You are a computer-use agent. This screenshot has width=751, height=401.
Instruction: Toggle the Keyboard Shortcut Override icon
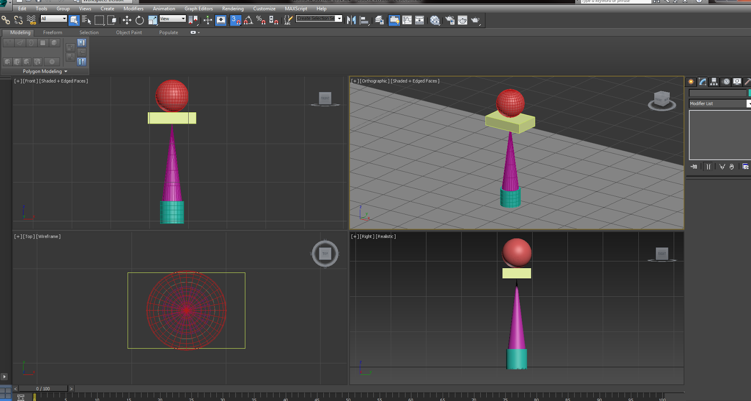point(221,20)
